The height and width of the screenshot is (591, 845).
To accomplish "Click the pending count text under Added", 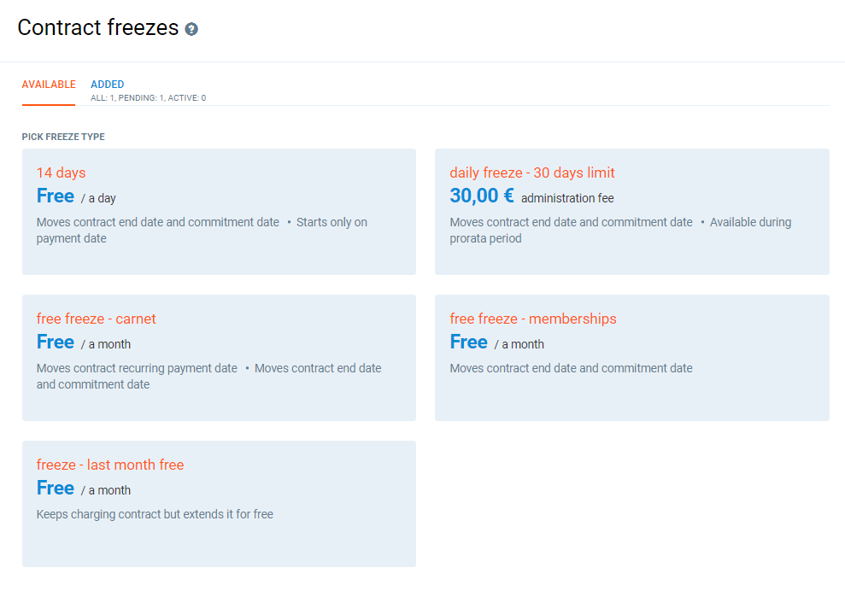I will click(137, 98).
